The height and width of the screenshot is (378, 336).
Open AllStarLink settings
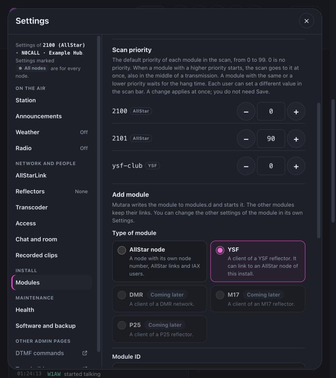[x=52, y=176]
